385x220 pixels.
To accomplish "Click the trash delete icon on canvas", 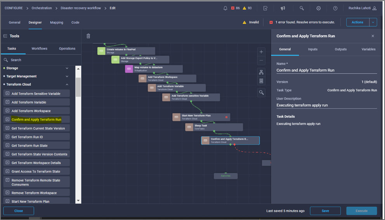I will pos(88,36).
